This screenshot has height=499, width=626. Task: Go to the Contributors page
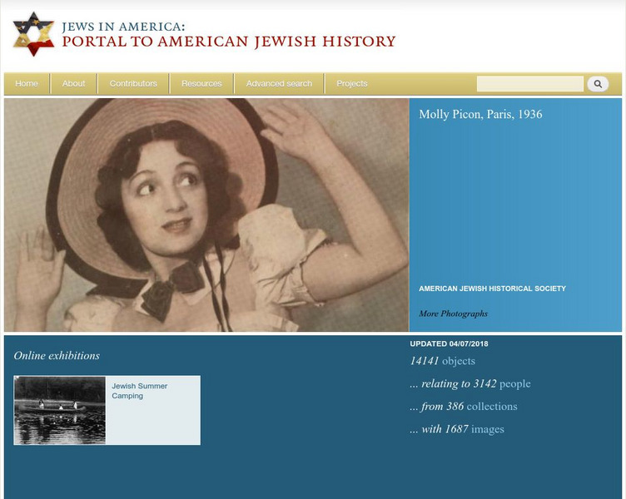[133, 84]
